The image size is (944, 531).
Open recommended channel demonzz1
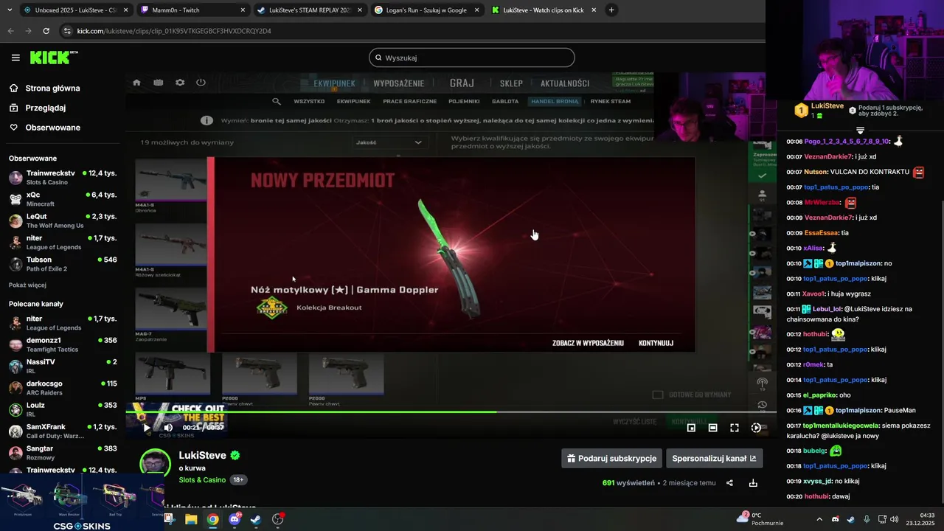click(x=61, y=344)
